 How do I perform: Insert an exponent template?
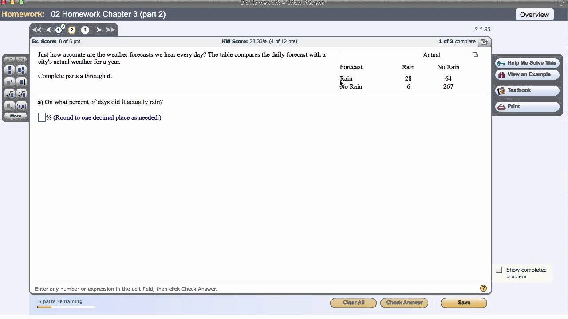9,82
